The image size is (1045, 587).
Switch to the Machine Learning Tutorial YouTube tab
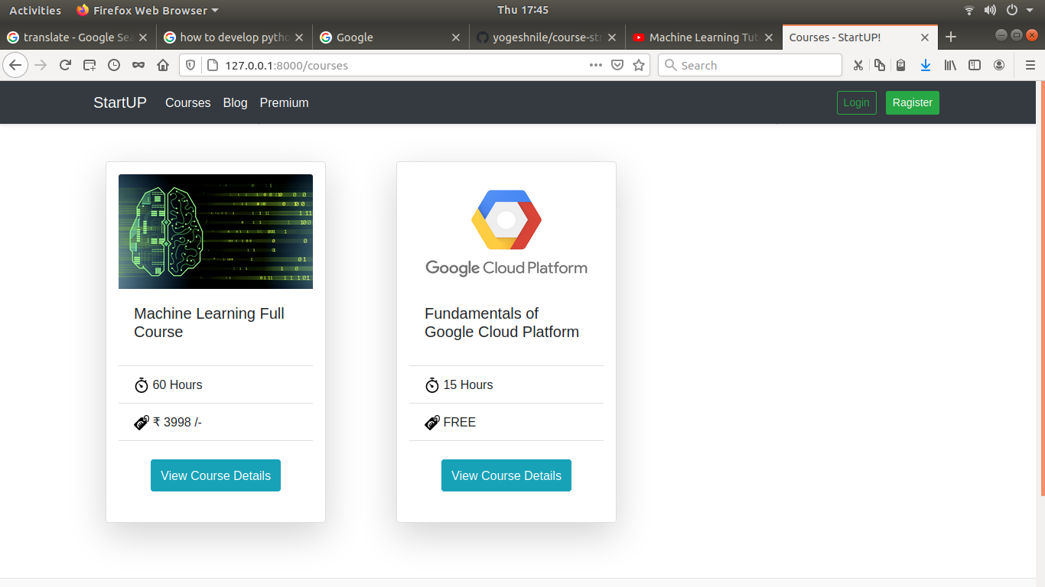coord(703,37)
